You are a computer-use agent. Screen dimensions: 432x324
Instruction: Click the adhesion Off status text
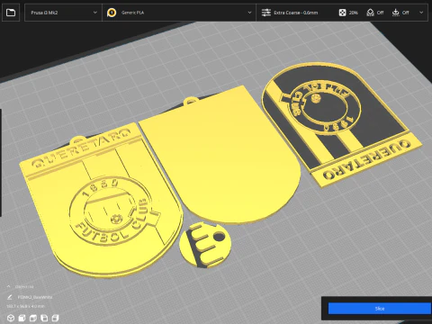[x=406, y=13]
